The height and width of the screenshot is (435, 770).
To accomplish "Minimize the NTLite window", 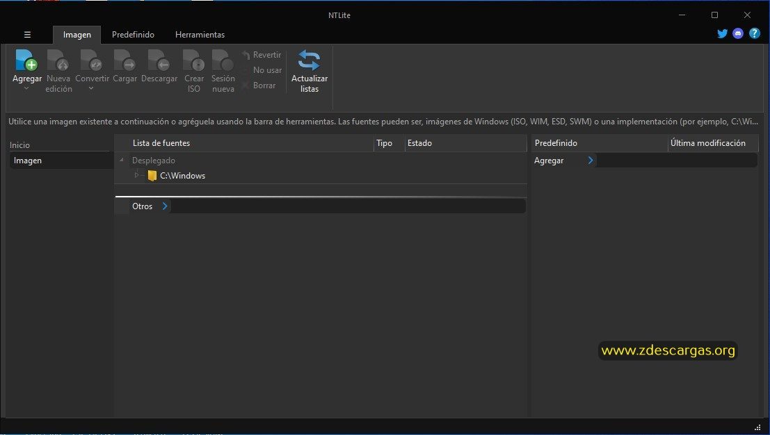I will 682,15.
